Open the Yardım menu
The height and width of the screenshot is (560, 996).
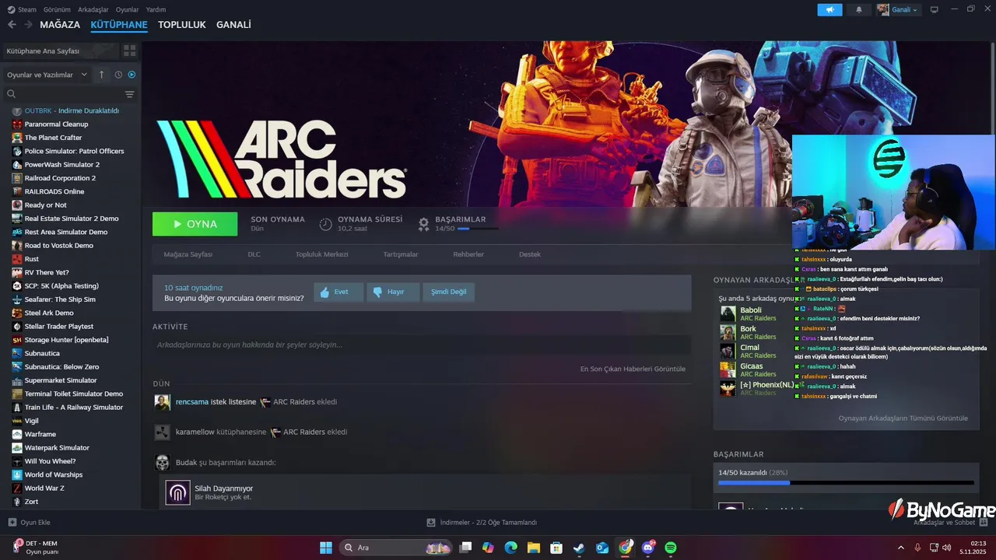coord(156,9)
